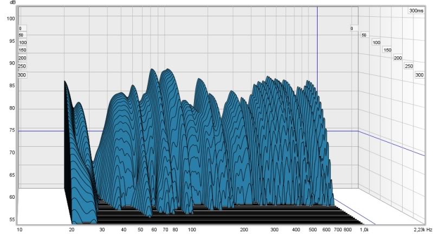Image resolution: width=433 pixels, height=234 pixels.
Task: Click the 300ms time range label
Action: pos(416,11)
